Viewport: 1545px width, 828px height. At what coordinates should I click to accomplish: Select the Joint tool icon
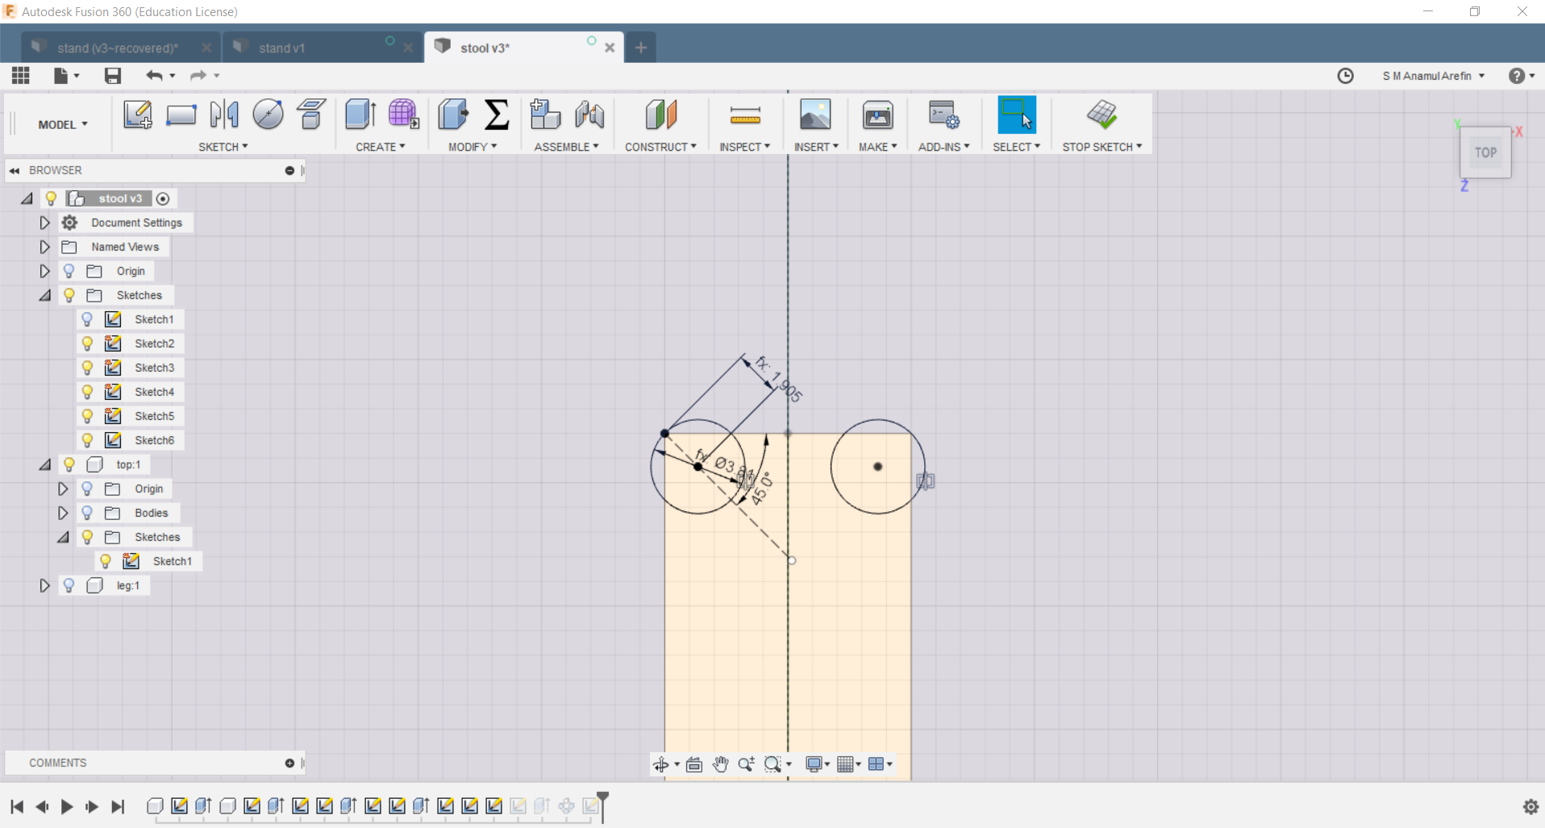point(589,114)
